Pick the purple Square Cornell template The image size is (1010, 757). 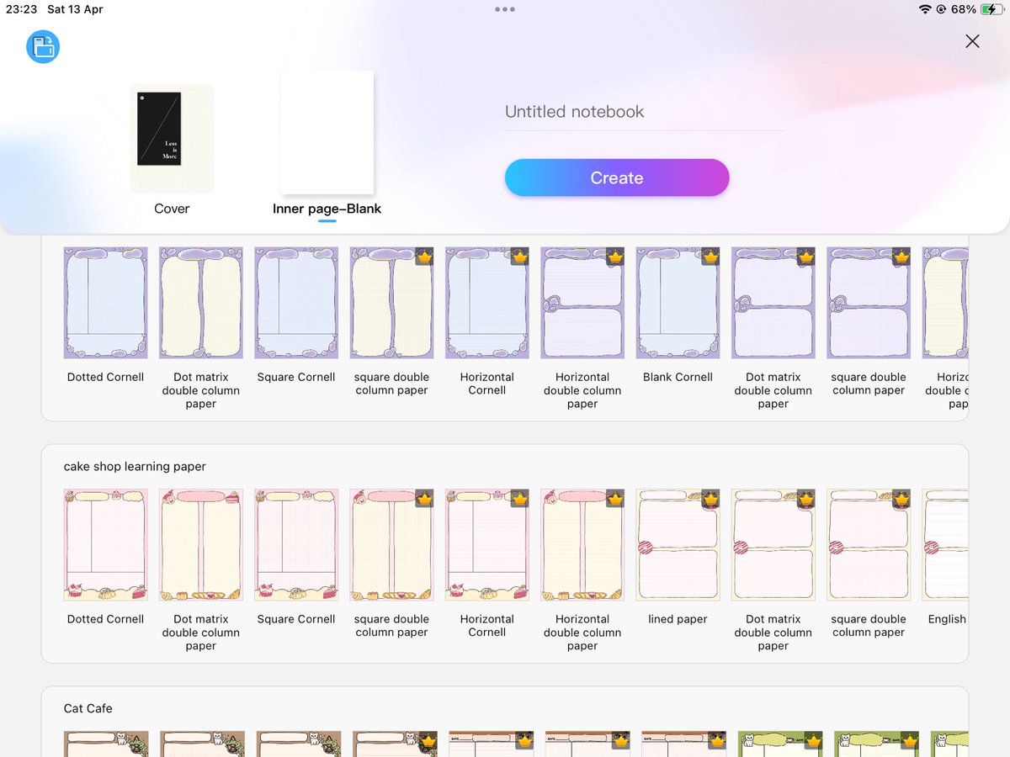pos(296,303)
